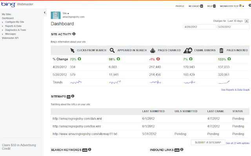Click the Inbound Links count badge
251x156 pixels.
[x=177, y=150]
